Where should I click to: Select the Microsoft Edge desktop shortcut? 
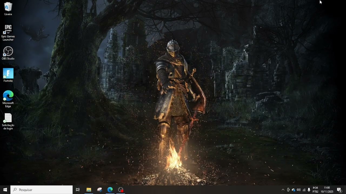[8, 99]
